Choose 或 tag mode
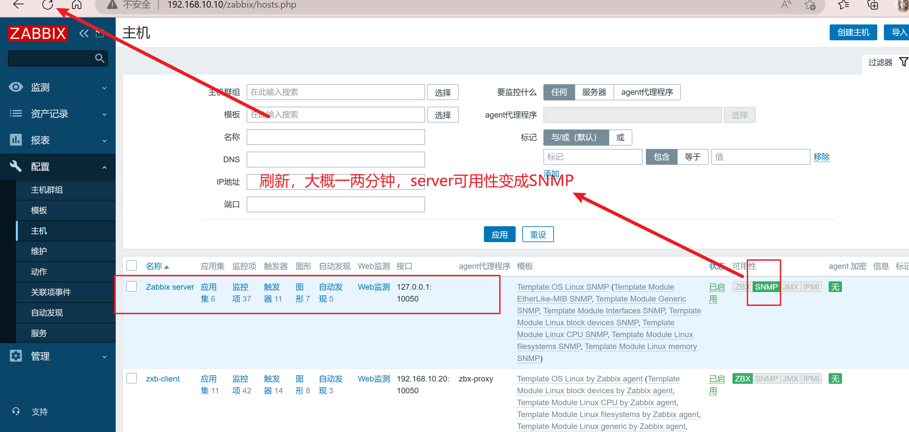Screen dimensions: 909x432 (620, 137)
